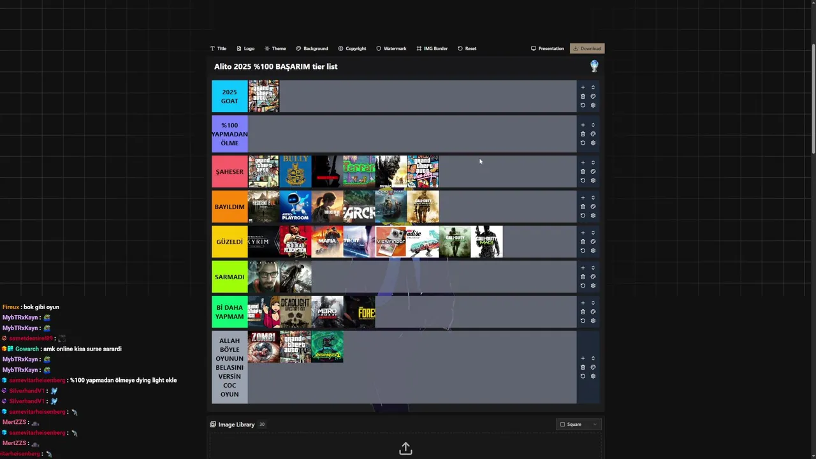Open the Copyright option in the toolbar
Viewport: 816px width, 459px height.
[x=352, y=48]
